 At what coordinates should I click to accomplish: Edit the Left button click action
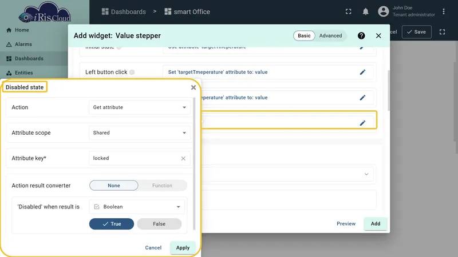362,72
